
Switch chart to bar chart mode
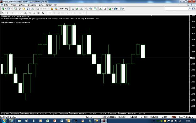(73, 9)
